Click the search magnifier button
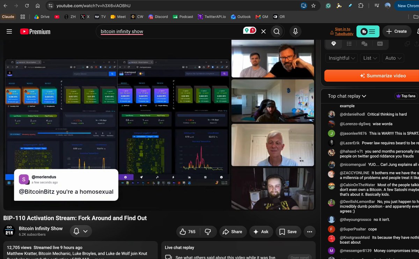The width and height of the screenshot is (419, 259). [277, 31]
